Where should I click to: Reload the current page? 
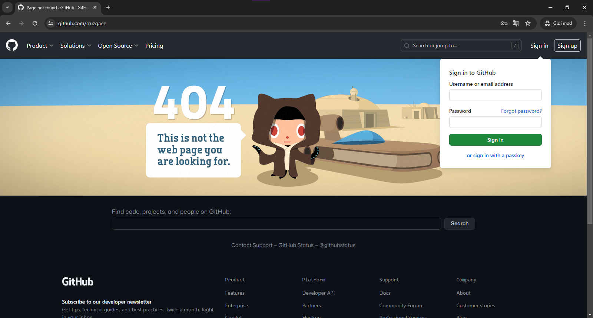coord(35,23)
